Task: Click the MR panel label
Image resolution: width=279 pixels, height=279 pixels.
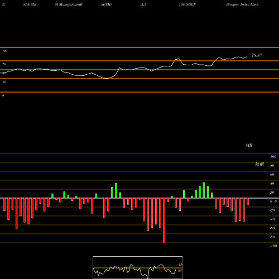Action: 249,145
